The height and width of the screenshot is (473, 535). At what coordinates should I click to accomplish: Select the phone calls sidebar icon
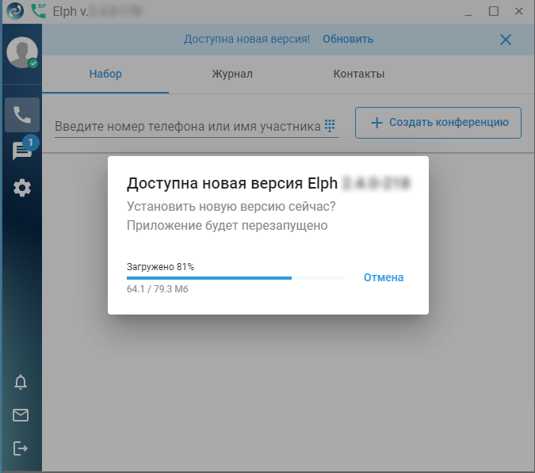[x=22, y=115]
